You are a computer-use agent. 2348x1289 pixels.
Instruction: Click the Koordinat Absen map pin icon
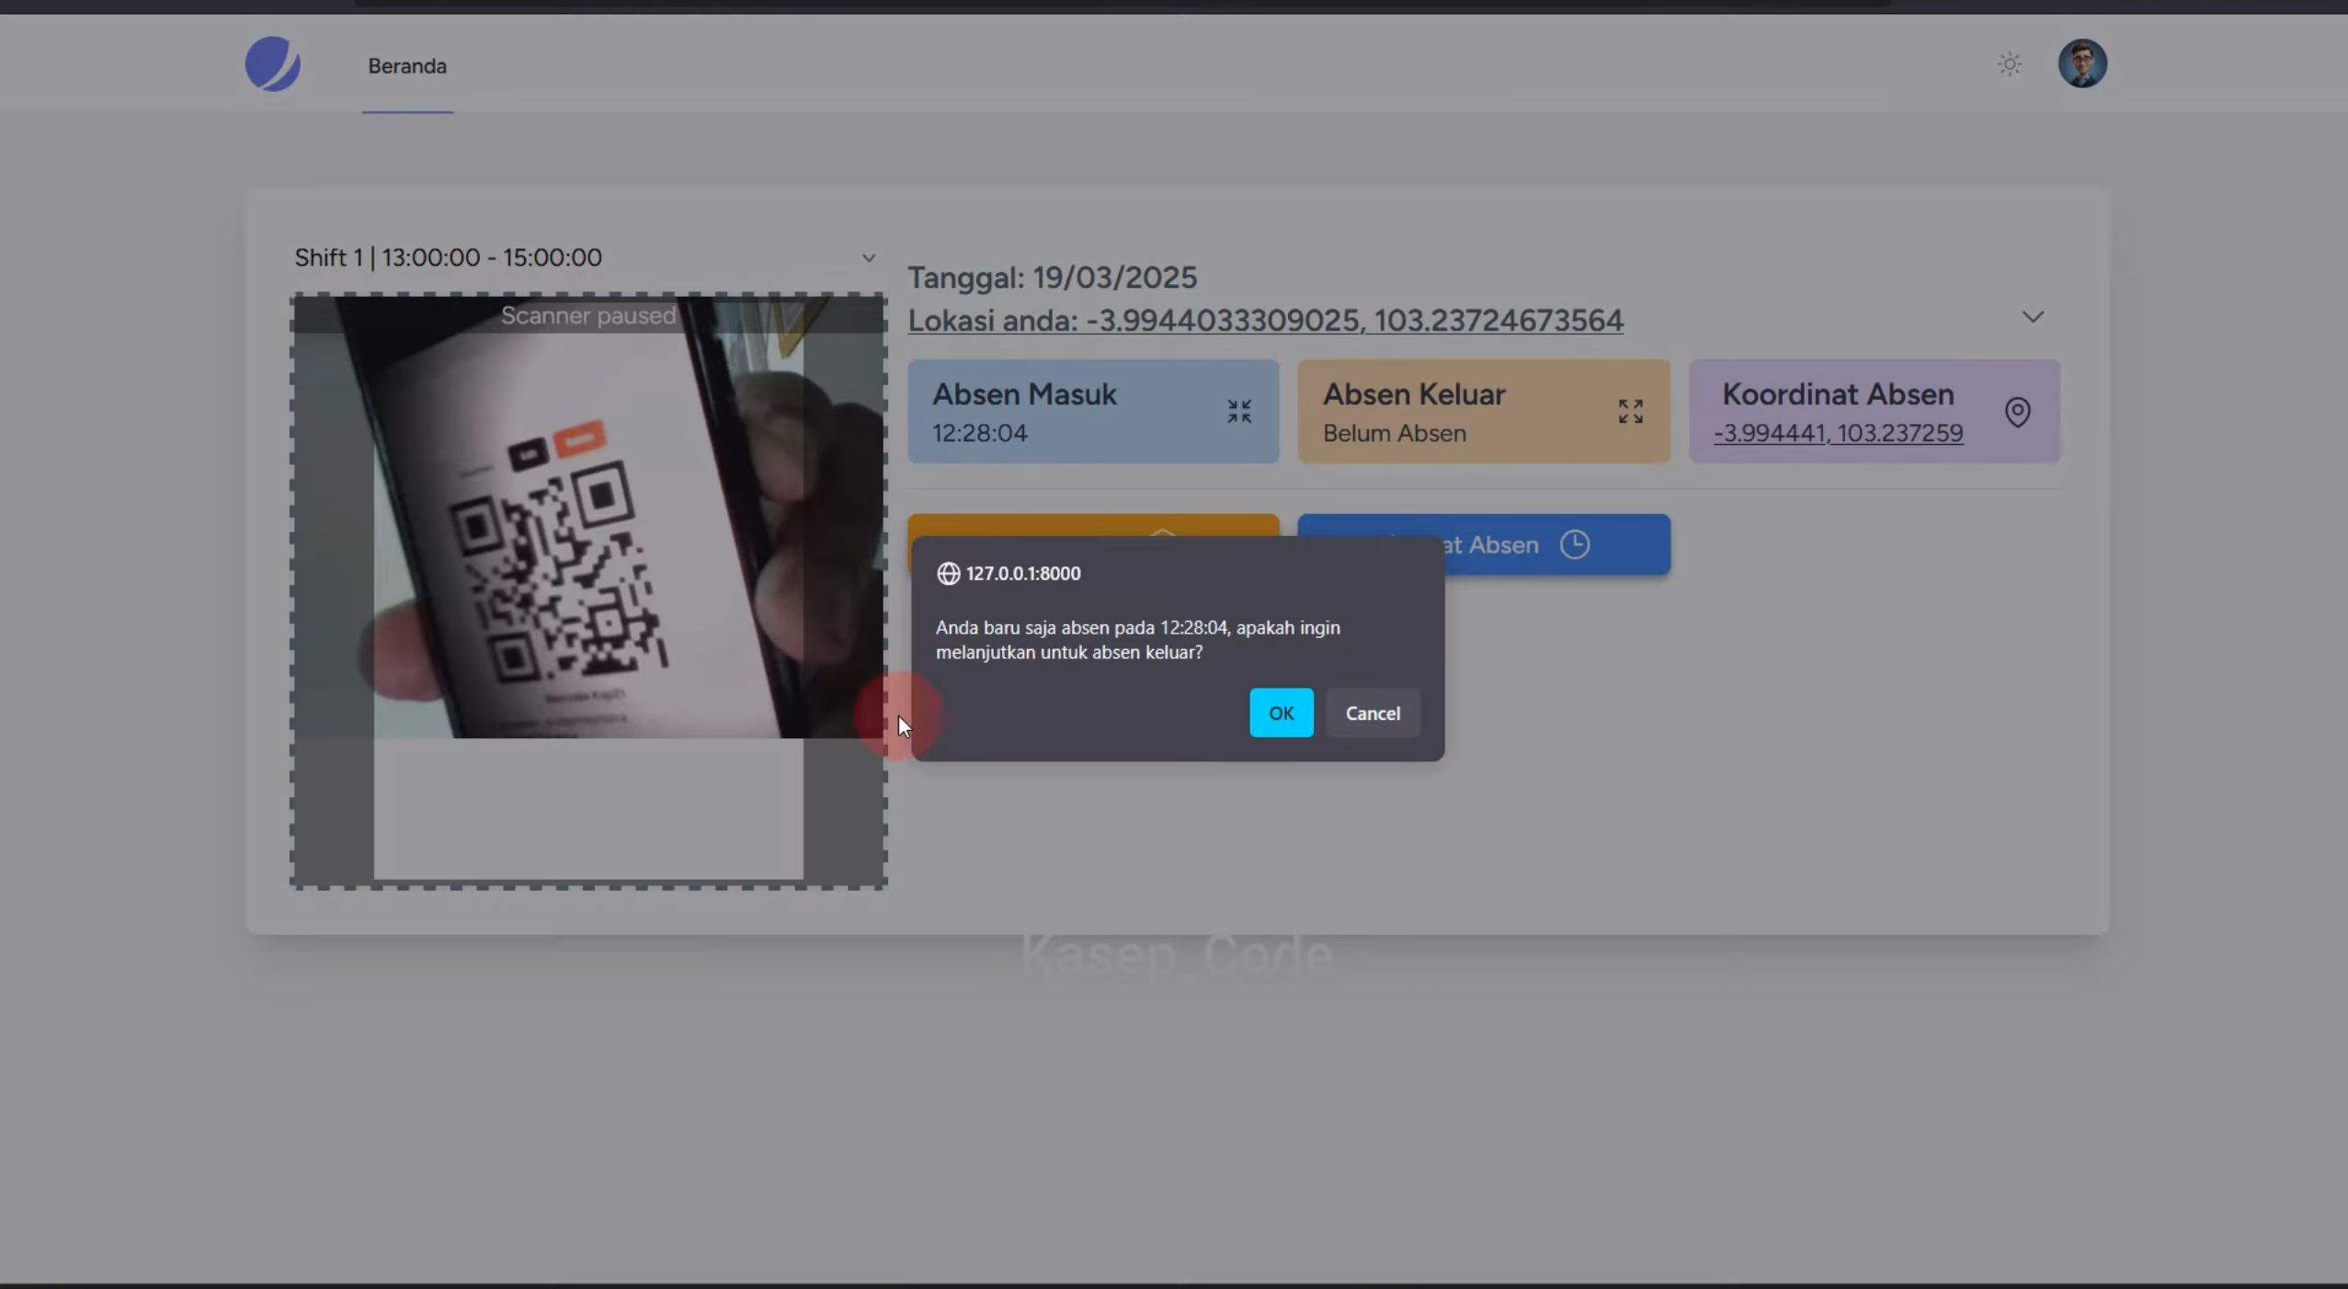pyautogui.click(x=2017, y=412)
